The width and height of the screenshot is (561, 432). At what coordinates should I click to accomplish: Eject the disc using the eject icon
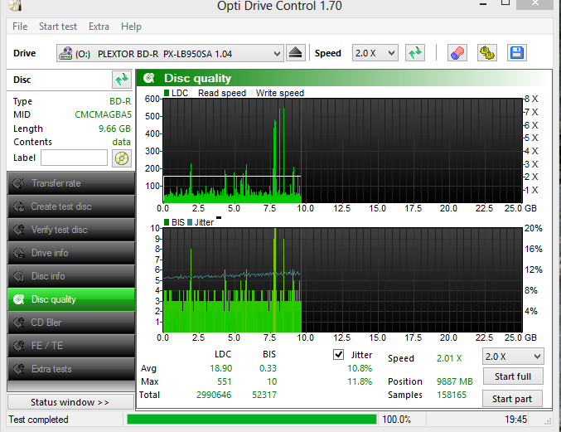pyautogui.click(x=296, y=53)
